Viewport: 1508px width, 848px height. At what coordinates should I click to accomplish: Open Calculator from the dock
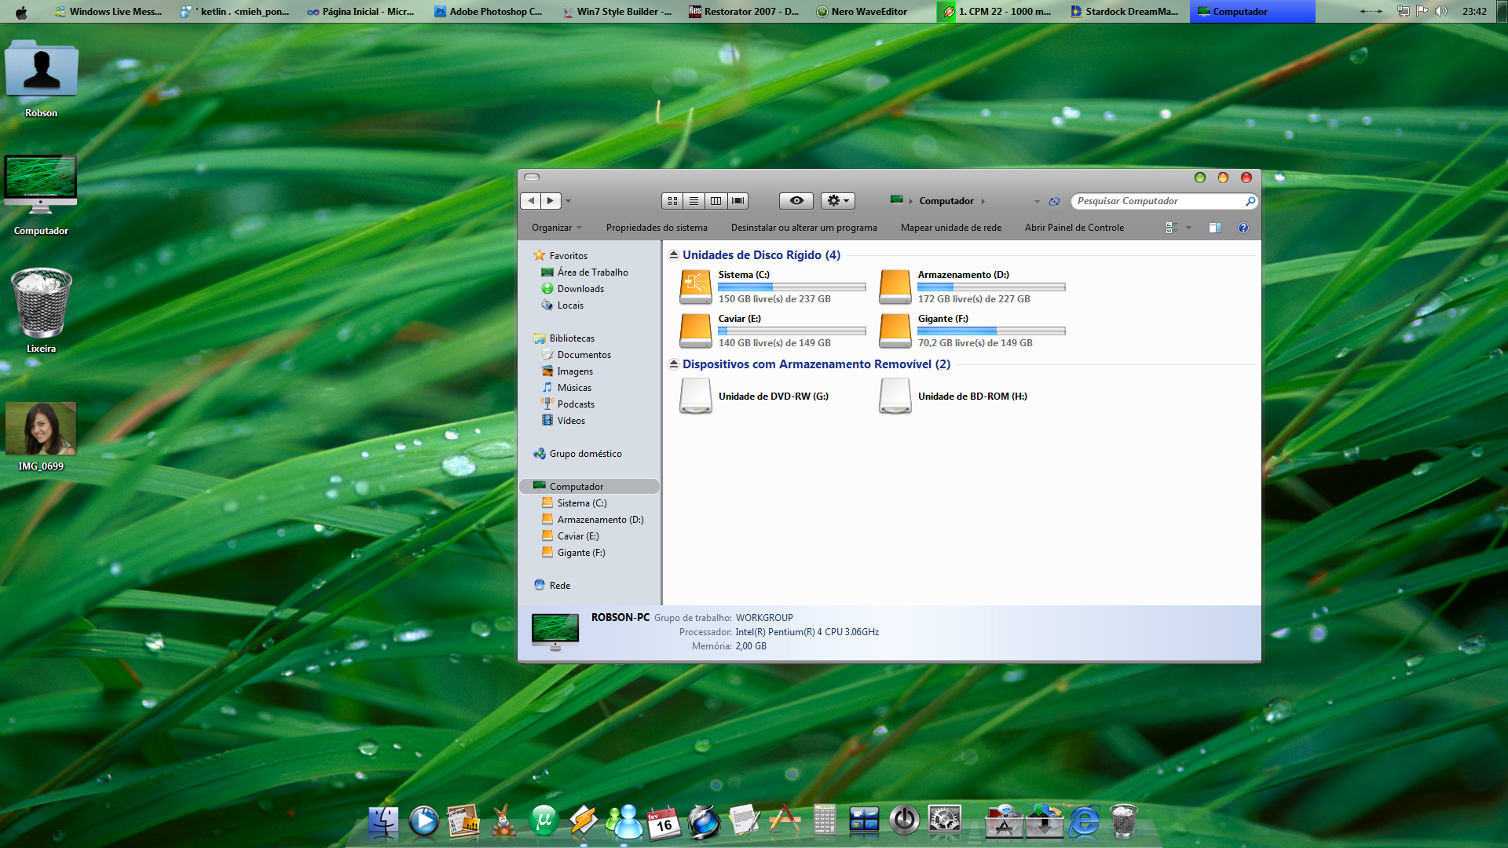pyautogui.click(x=824, y=821)
